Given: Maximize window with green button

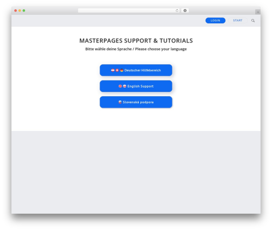Looking at the screenshot, I should pos(24,11).
